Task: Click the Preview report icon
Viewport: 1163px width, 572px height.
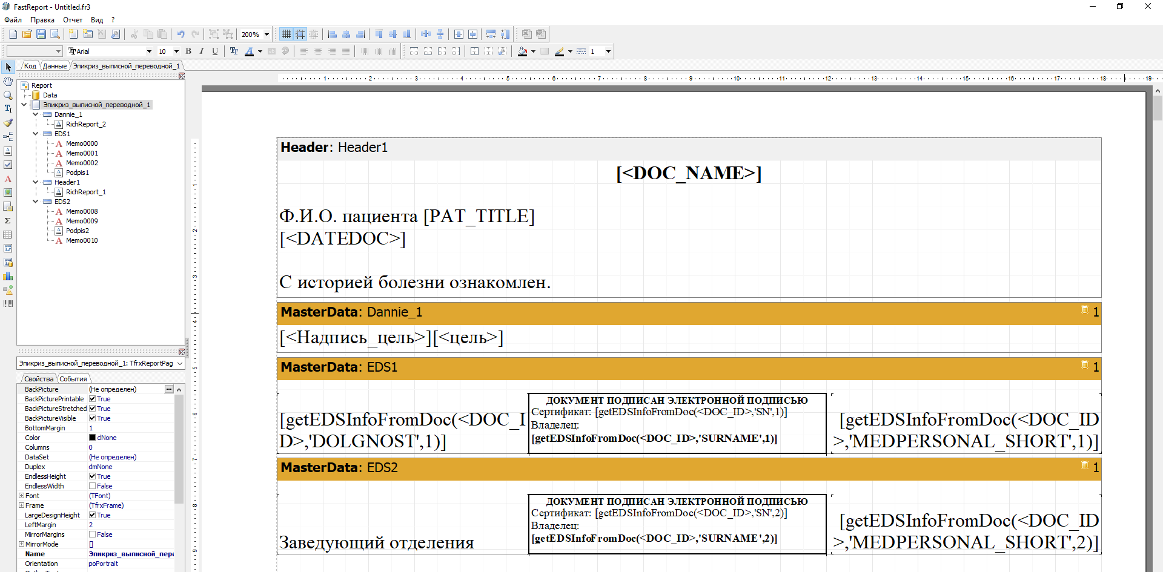Action: coord(55,35)
